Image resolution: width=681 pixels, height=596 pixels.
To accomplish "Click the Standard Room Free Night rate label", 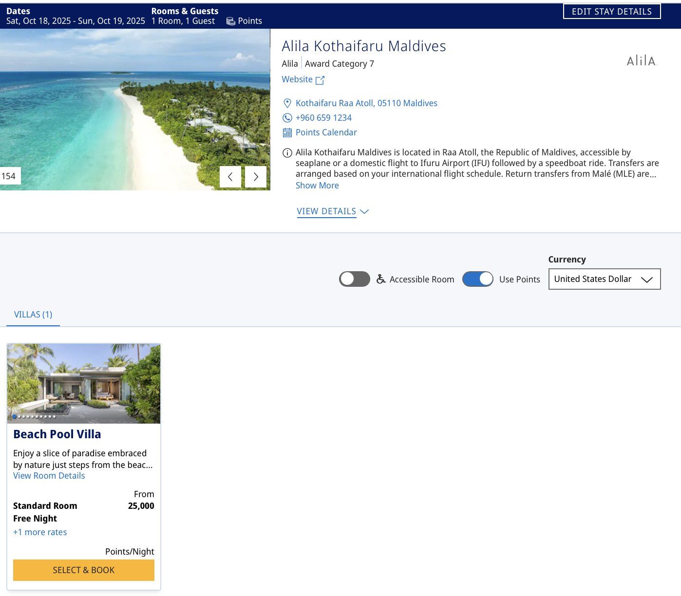I will [45, 512].
